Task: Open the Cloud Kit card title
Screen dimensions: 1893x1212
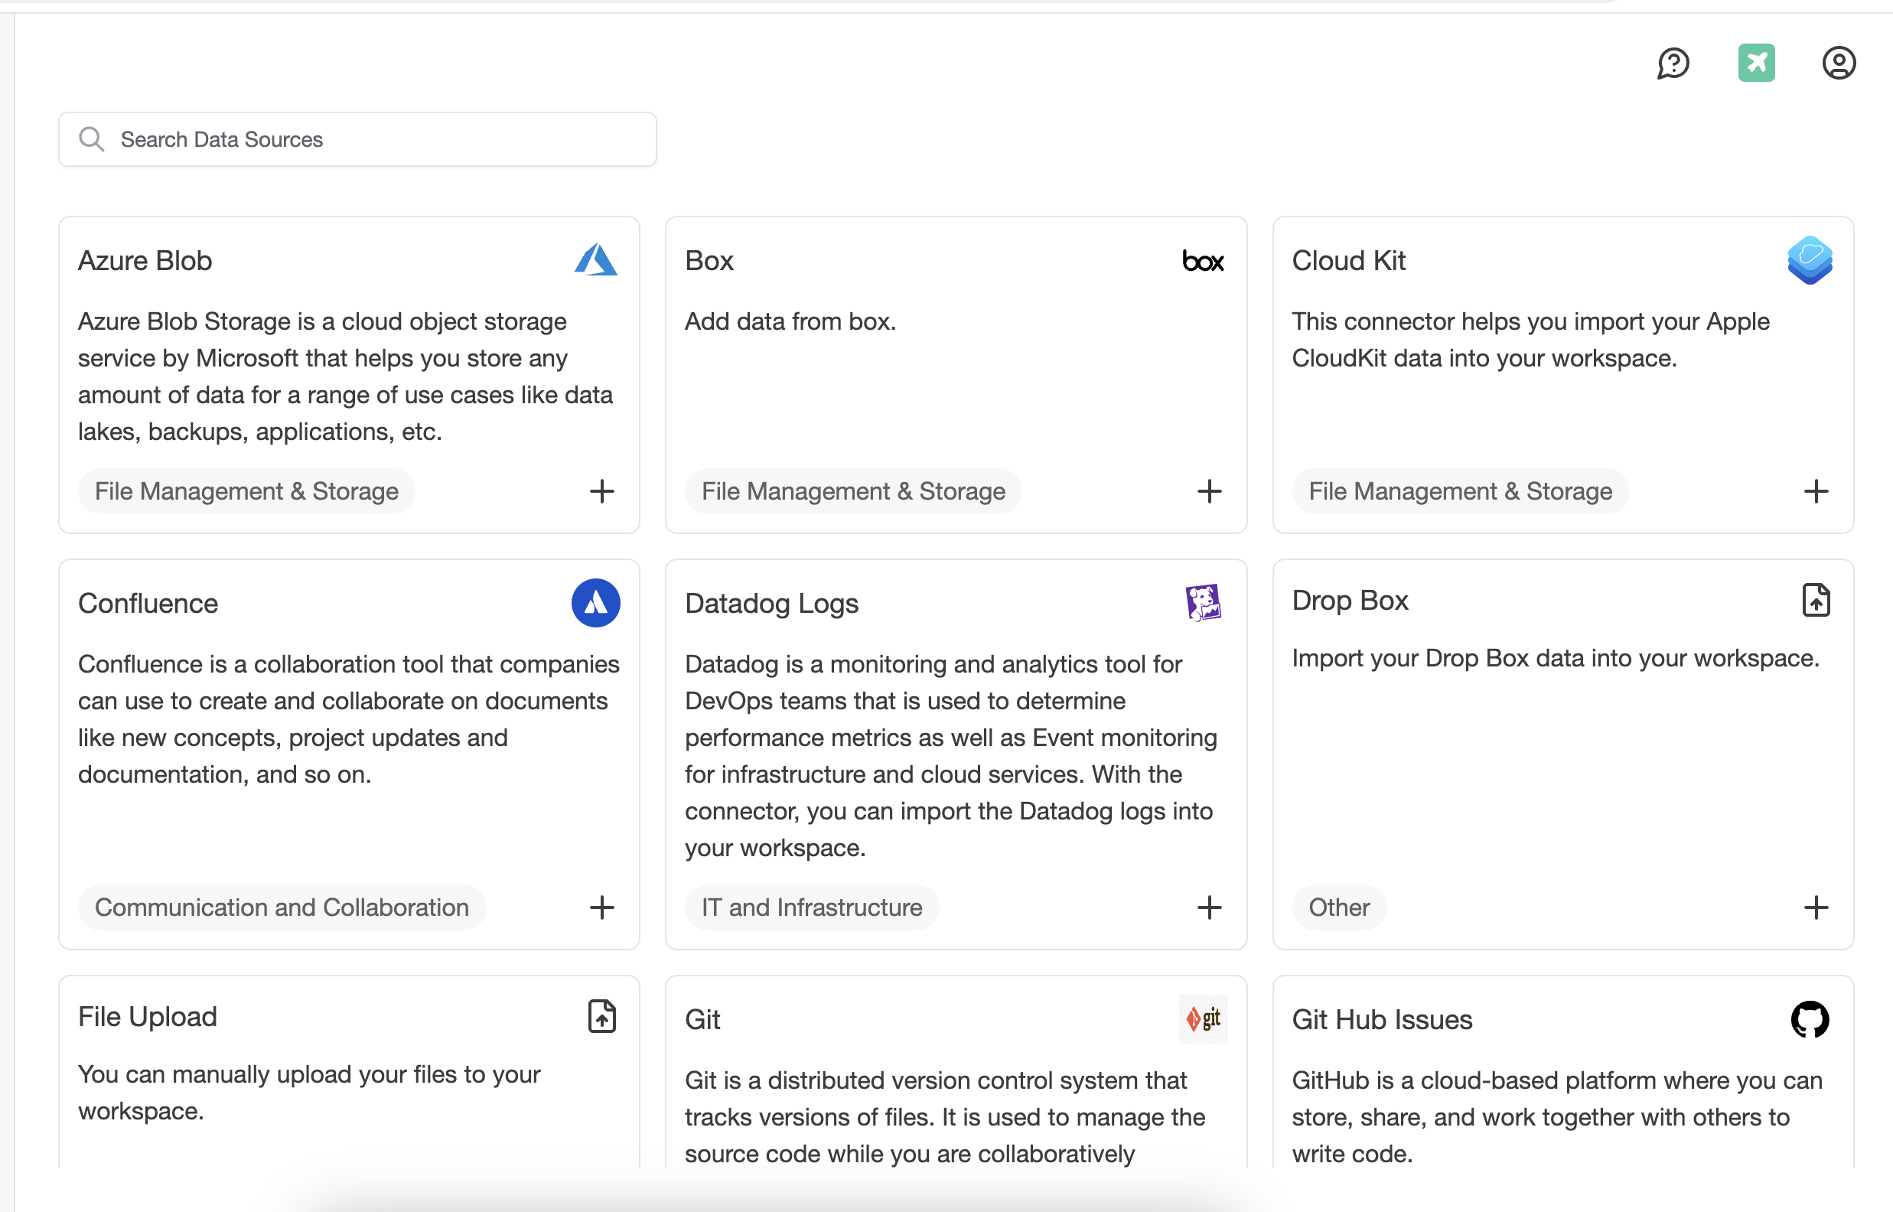Action: (1348, 260)
